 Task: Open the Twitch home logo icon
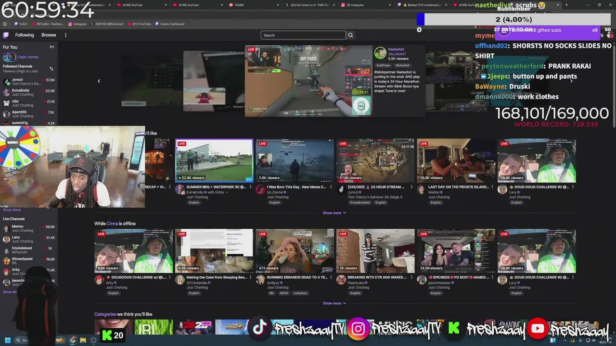[x=6, y=35]
